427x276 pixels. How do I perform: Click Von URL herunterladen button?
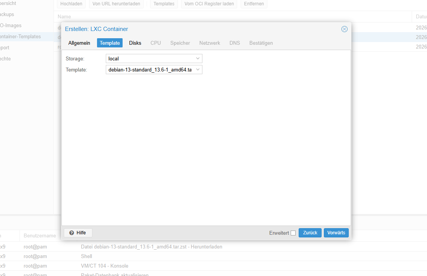pyautogui.click(x=116, y=4)
